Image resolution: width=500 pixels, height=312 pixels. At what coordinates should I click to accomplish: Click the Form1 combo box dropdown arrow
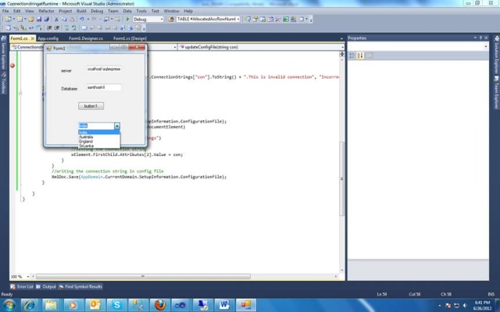pos(117,126)
